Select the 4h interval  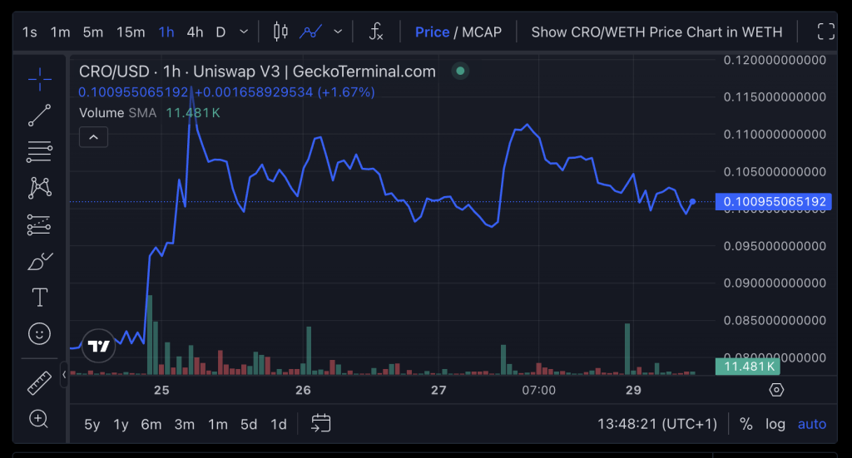point(195,32)
